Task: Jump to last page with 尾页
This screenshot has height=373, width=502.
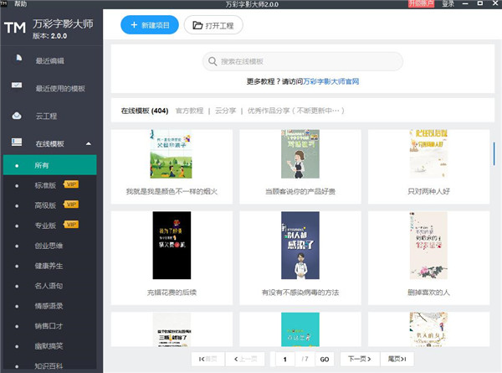Action: (397, 359)
